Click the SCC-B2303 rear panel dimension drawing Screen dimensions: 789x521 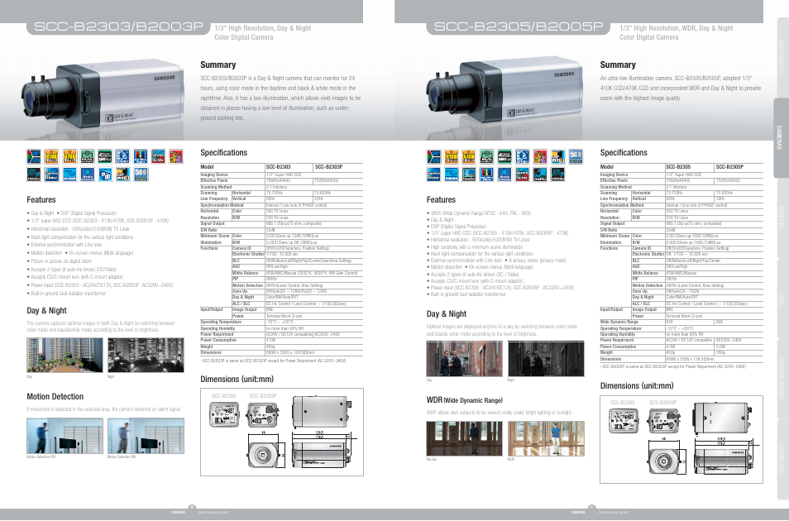pos(224,413)
